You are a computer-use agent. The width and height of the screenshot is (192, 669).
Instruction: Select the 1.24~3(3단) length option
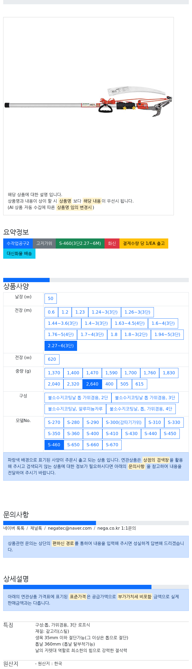tap(105, 312)
